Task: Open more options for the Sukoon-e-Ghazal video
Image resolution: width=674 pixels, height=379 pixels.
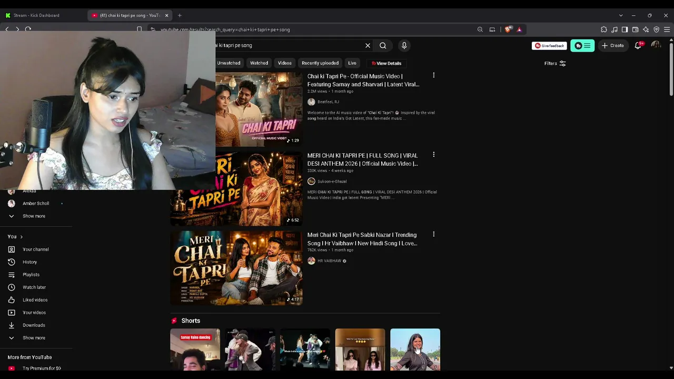Action: pos(434,155)
